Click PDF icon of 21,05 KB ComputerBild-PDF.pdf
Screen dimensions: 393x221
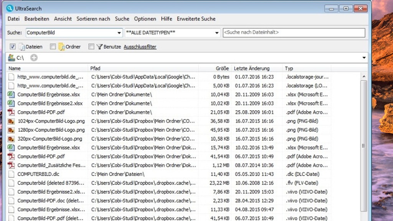[x=11, y=112]
